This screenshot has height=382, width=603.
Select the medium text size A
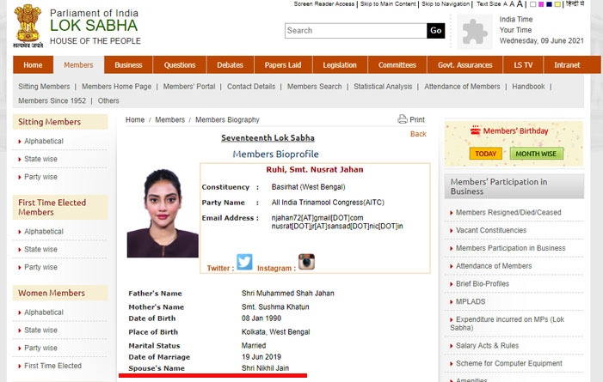click(512, 4)
